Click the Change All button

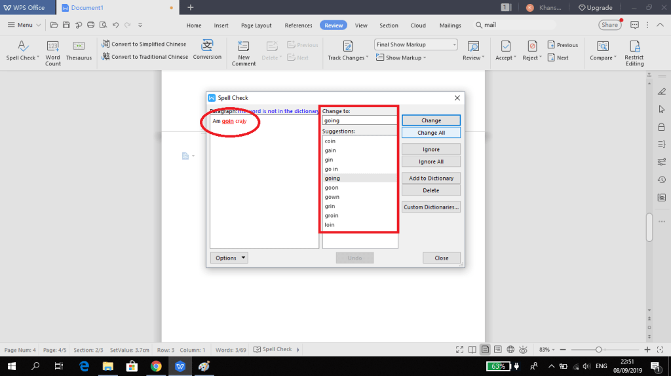pos(431,133)
